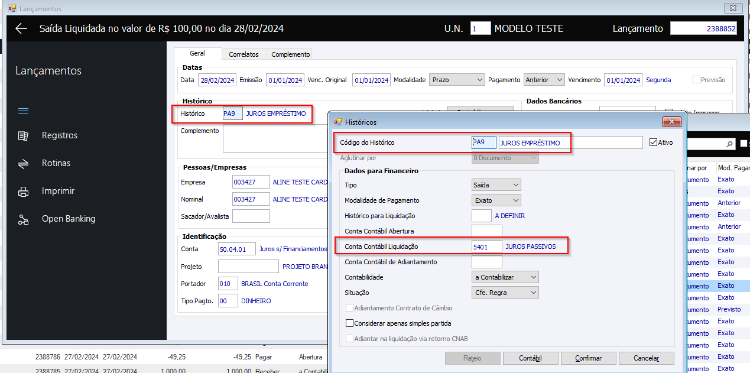This screenshot has width=750, height=373.
Task: Click the Juros s/ Financiamentos link
Action: point(293,249)
